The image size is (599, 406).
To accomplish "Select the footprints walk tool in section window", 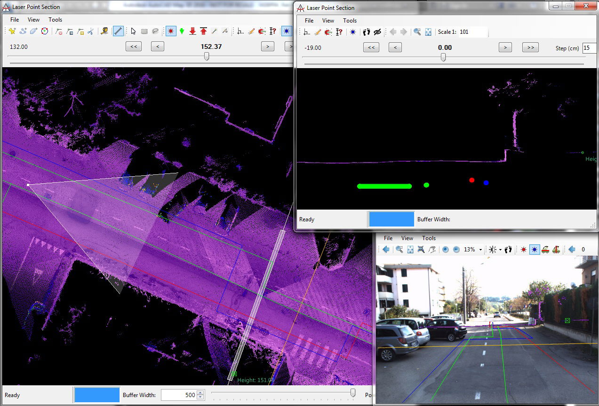I will 366,32.
